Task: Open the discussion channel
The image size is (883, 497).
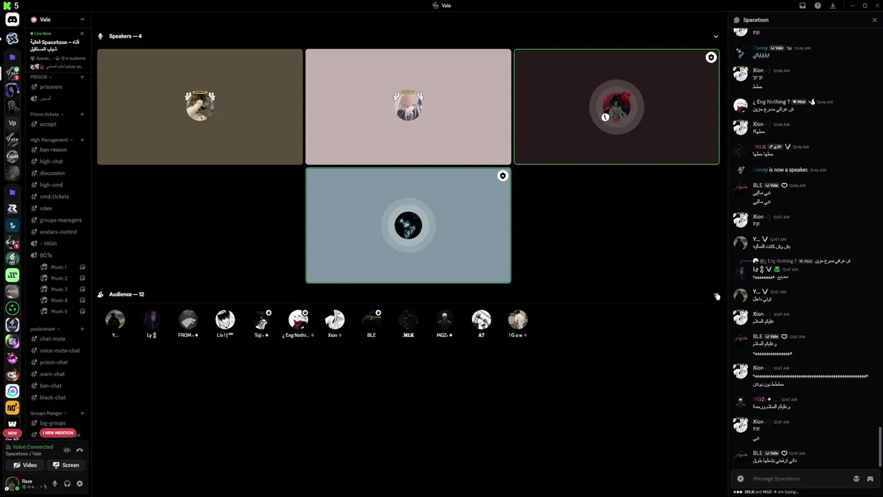Action: (x=58, y=173)
